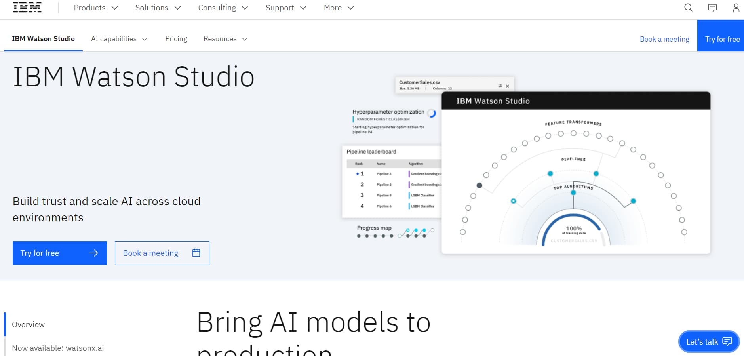Click the hero Book a meeting button

[x=162, y=253]
